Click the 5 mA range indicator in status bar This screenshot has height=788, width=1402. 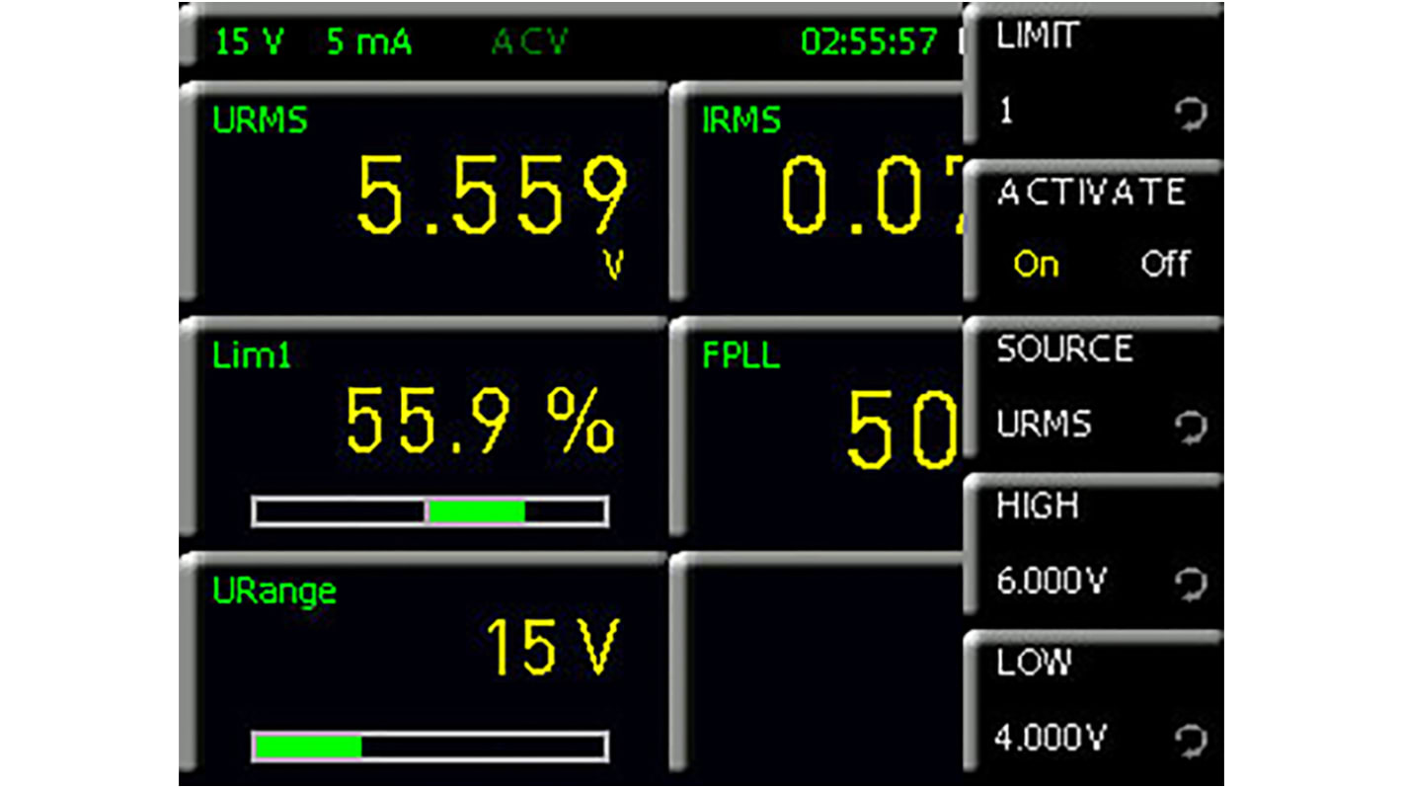click(370, 43)
